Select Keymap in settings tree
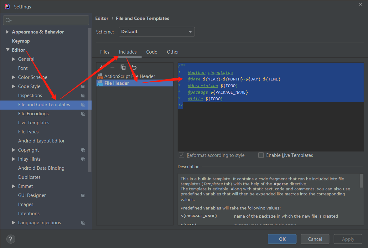The height and width of the screenshot is (248, 368). (x=21, y=41)
